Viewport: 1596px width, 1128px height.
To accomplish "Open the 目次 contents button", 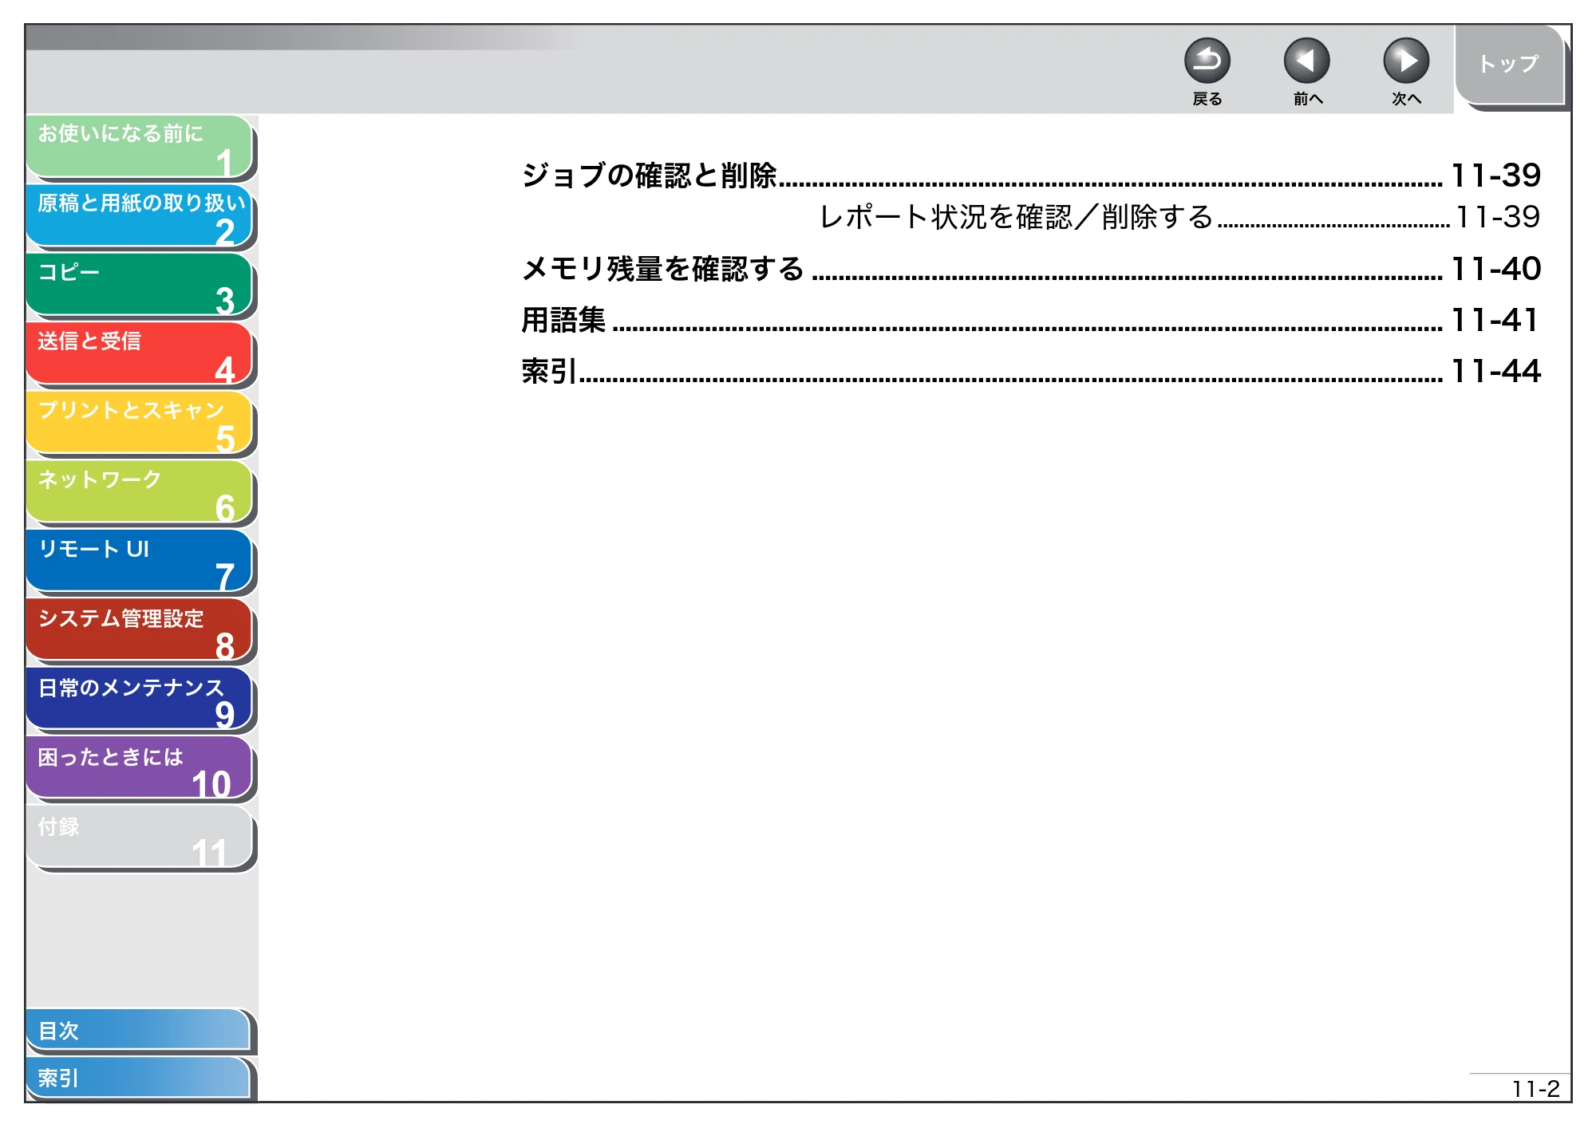I will (138, 1031).
